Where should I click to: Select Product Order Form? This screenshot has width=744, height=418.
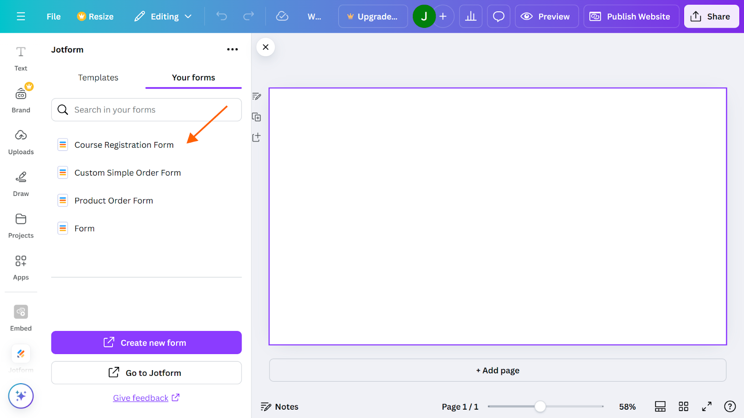pos(146,201)
